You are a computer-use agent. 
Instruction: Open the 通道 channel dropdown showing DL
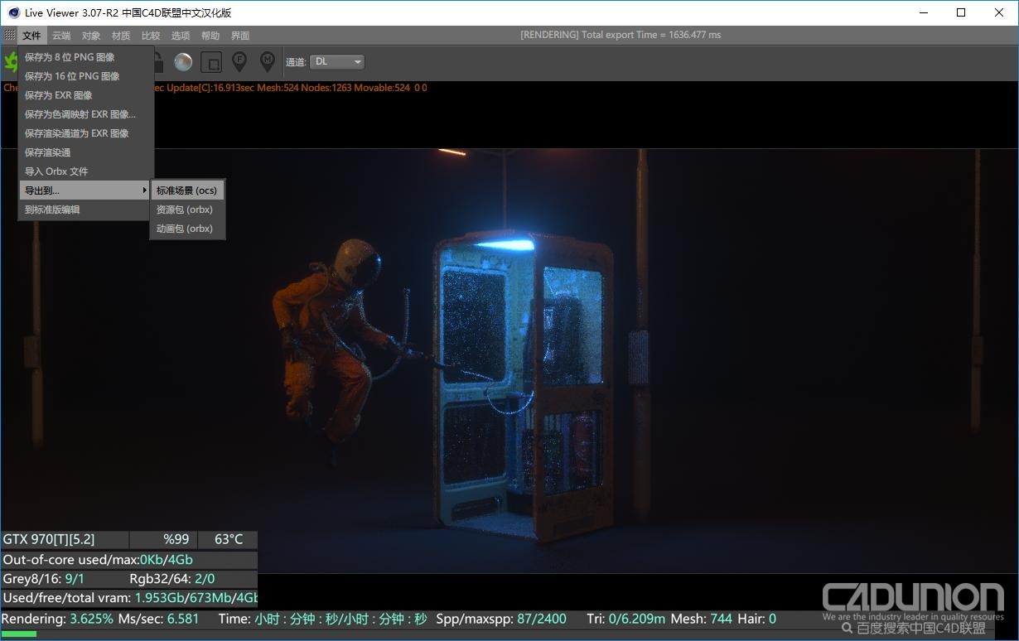click(x=338, y=62)
